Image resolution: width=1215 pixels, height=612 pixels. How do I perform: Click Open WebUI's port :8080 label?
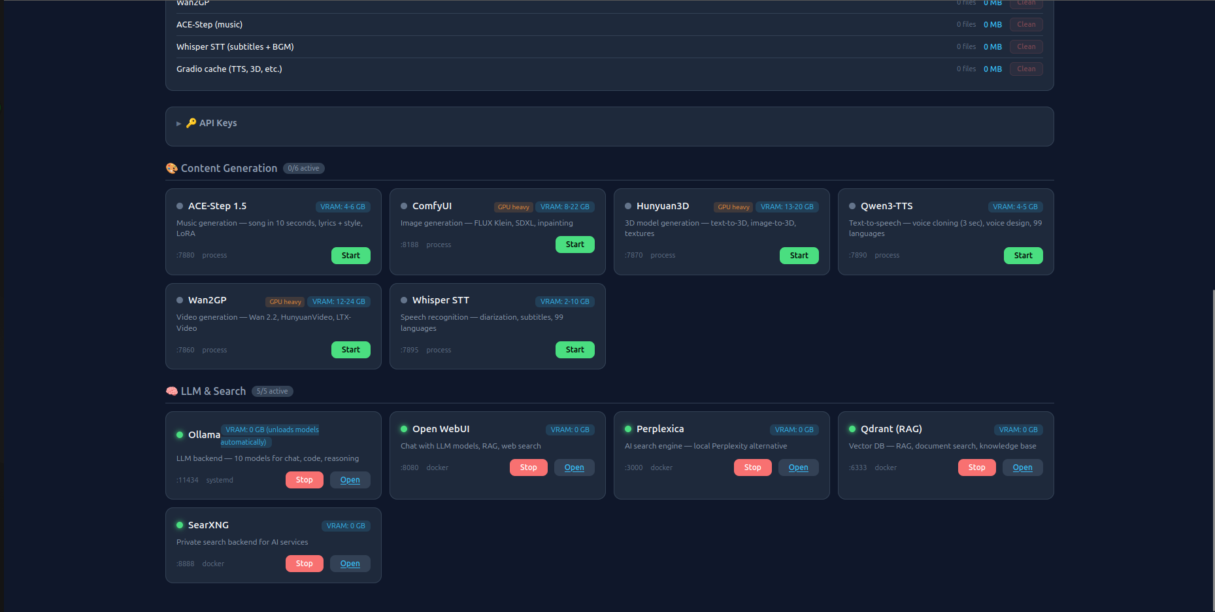click(410, 468)
